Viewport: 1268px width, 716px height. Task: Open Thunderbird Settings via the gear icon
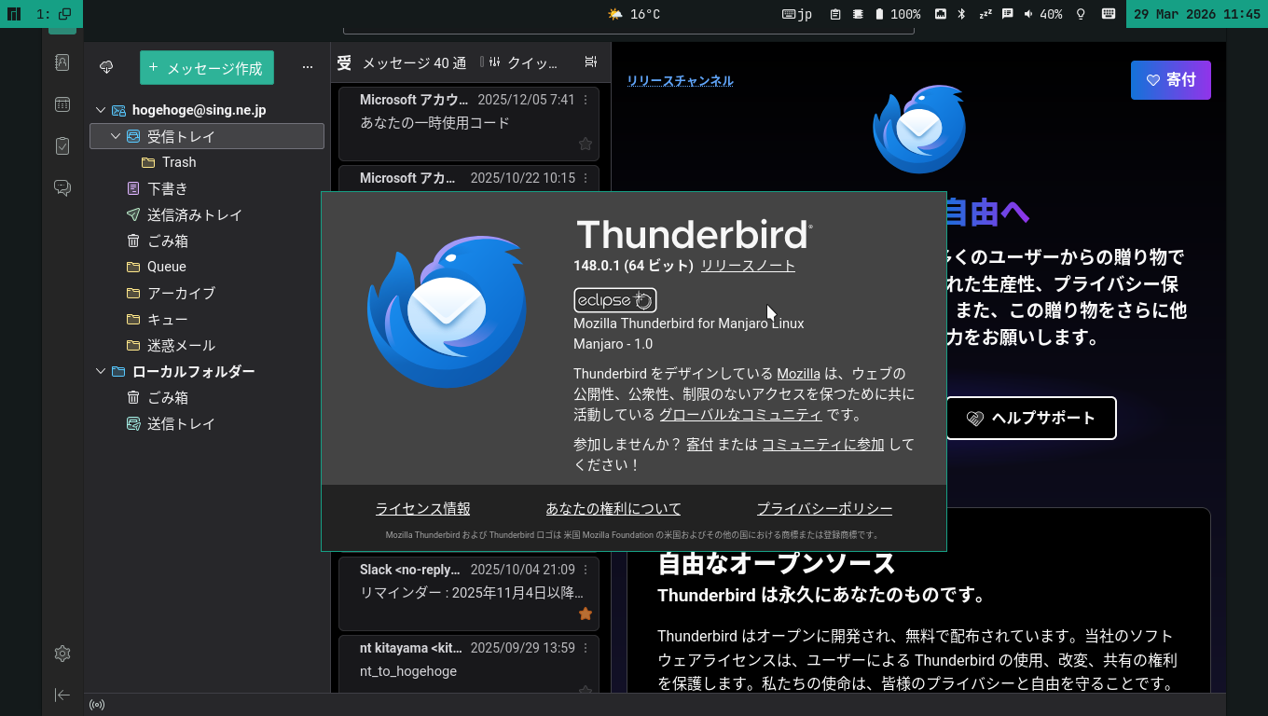tap(62, 654)
